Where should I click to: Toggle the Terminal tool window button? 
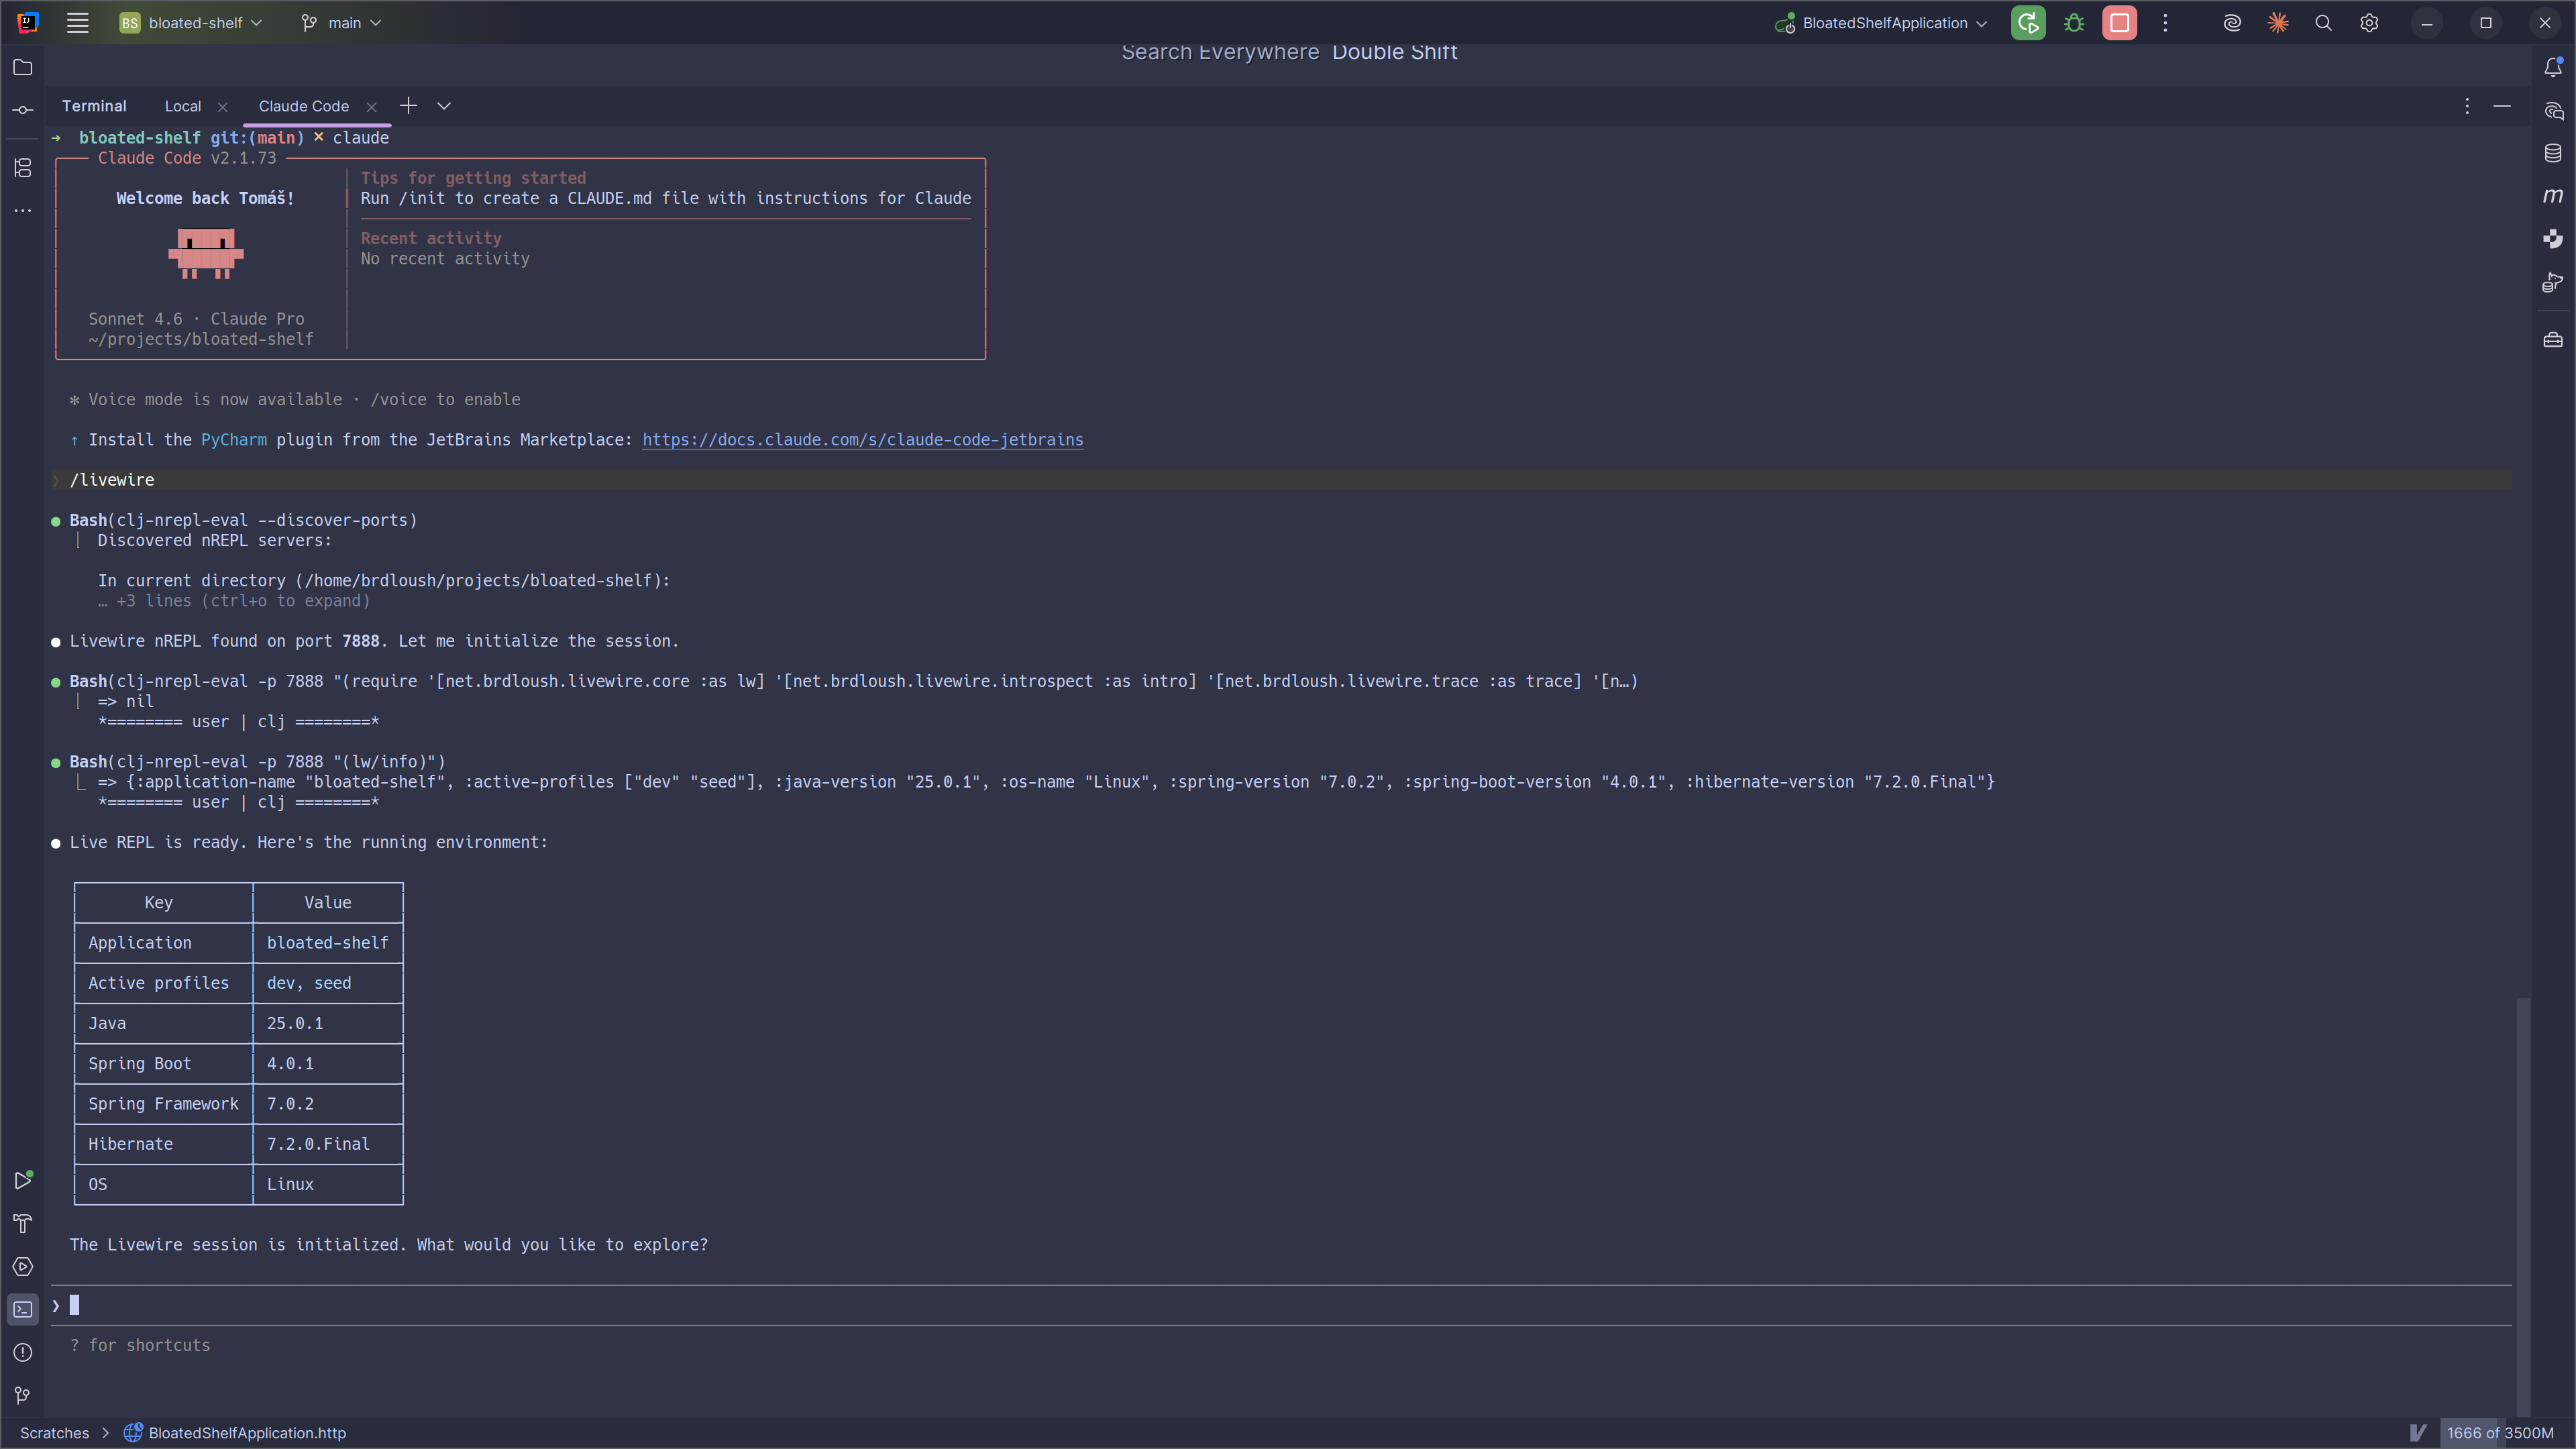click(x=22, y=1309)
